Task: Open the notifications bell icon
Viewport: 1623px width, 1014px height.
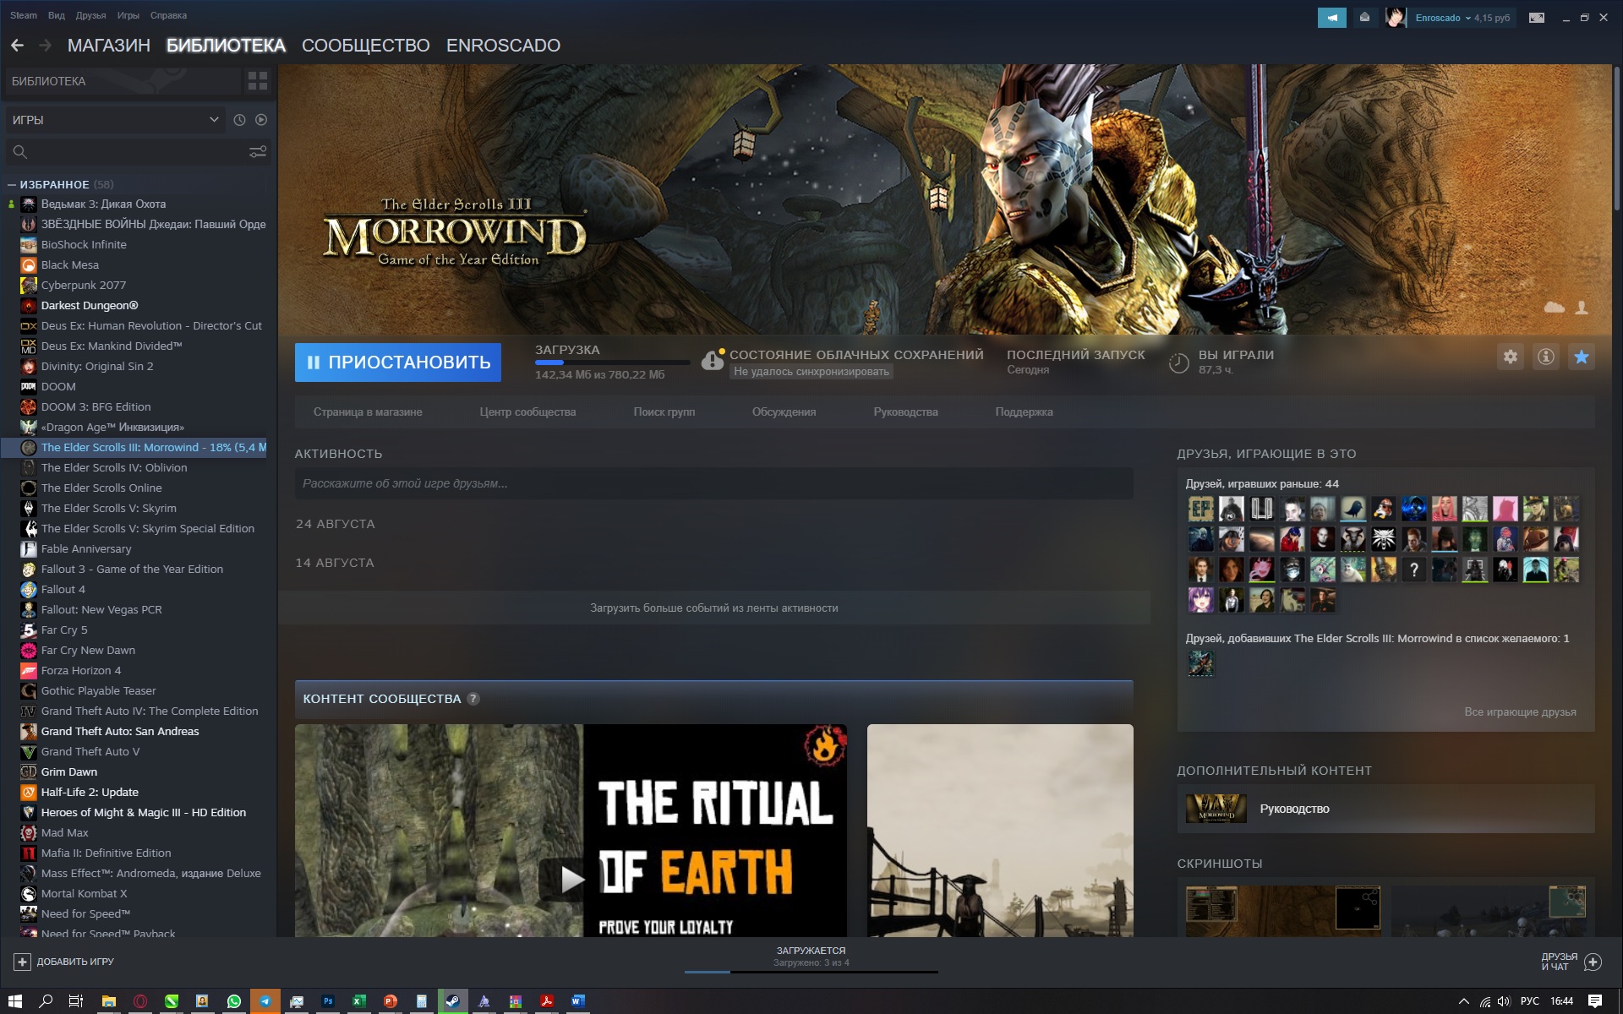Action: pos(1364,18)
